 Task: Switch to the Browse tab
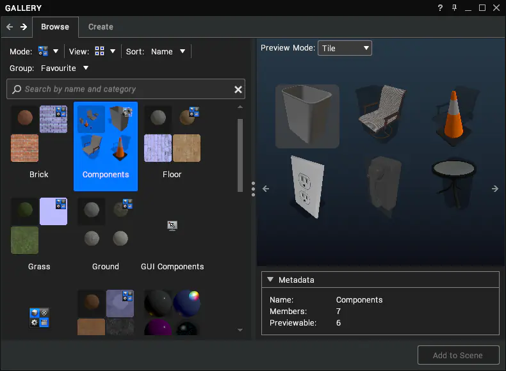pyautogui.click(x=55, y=27)
